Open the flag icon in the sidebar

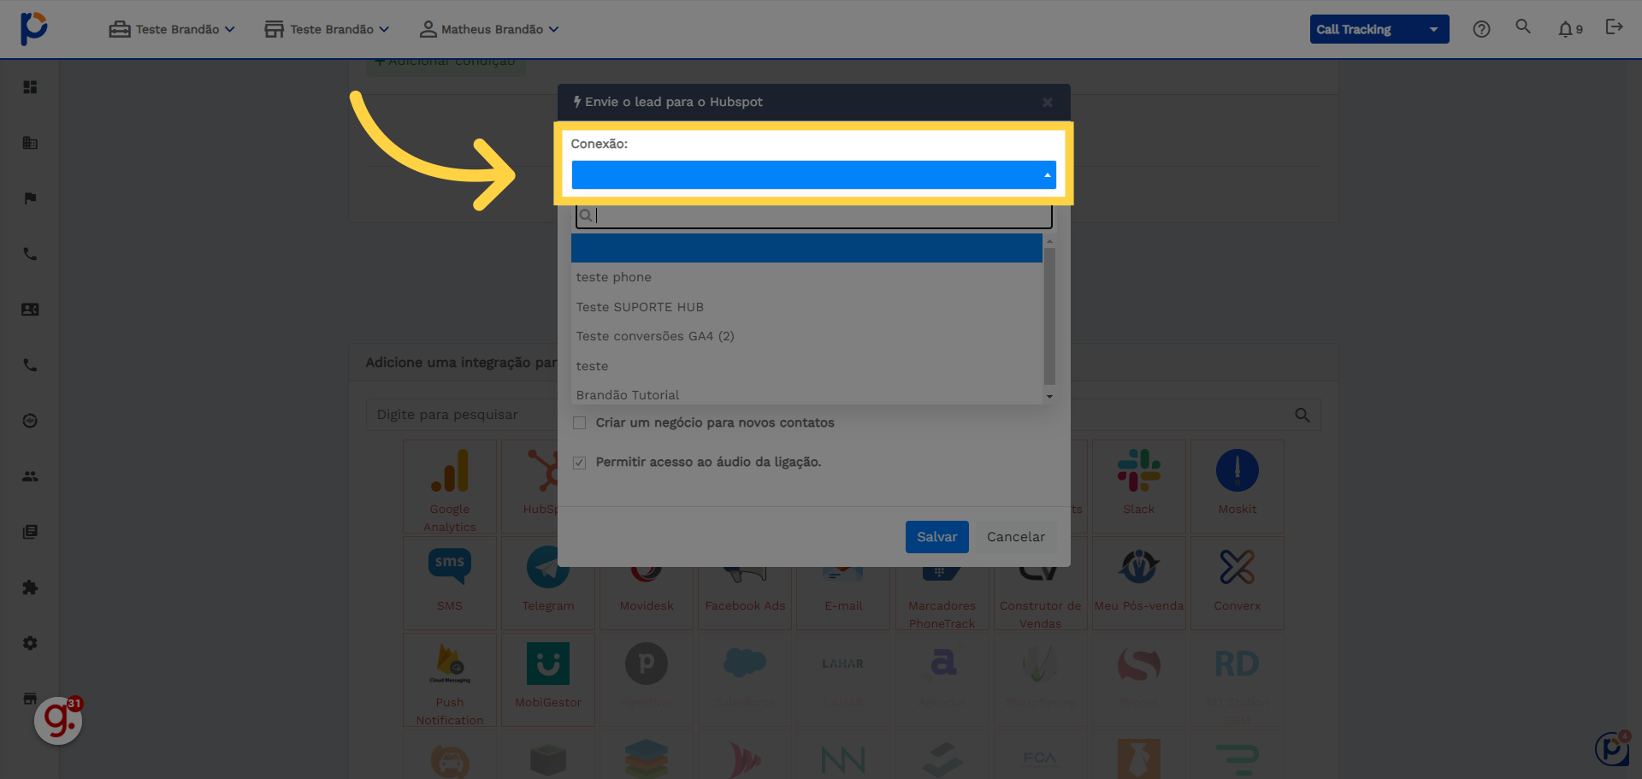[30, 198]
